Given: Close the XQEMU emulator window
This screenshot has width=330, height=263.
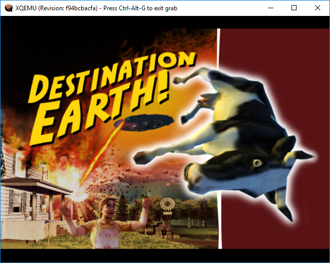Looking at the screenshot, I should [x=318, y=8].
